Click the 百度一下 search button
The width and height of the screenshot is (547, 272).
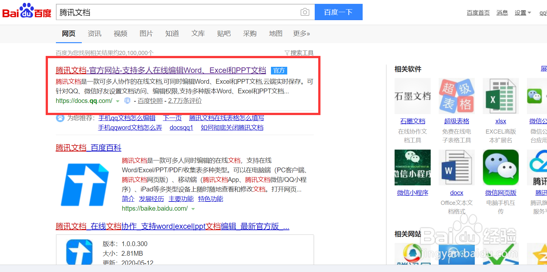(x=339, y=12)
